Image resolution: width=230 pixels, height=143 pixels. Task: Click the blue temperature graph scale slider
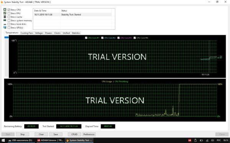coord(7,37)
